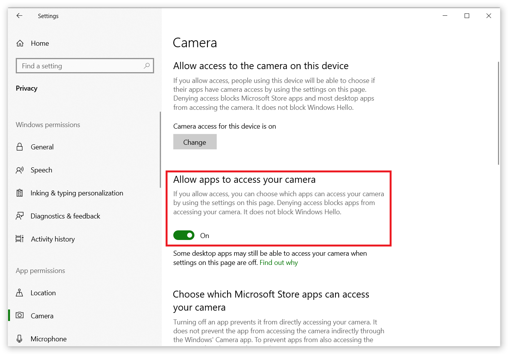
Task: Click the General lock icon
Action: (20, 147)
